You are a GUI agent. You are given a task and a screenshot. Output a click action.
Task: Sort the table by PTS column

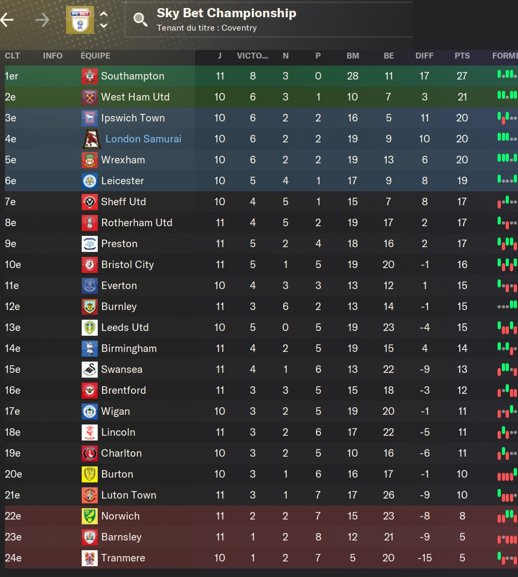[462, 56]
